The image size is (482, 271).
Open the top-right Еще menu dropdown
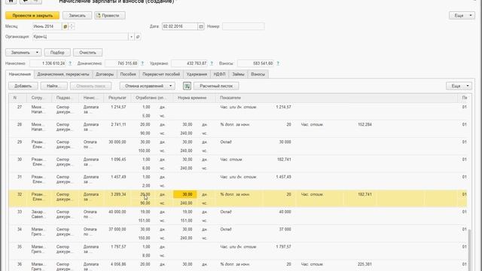(x=462, y=15)
